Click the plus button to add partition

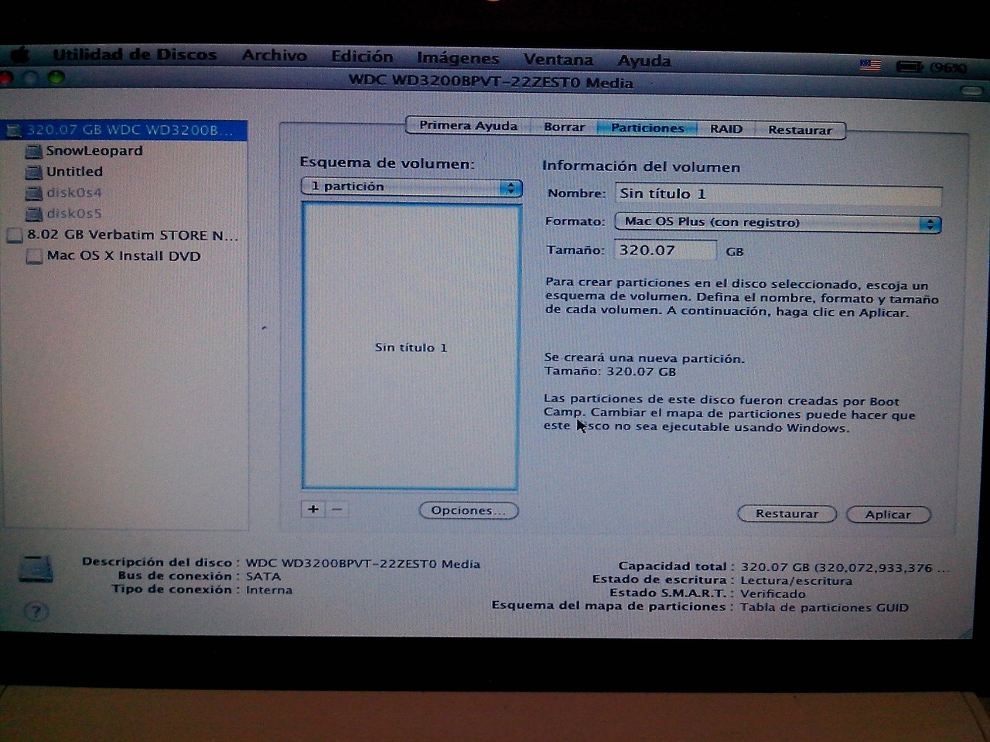tap(313, 509)
